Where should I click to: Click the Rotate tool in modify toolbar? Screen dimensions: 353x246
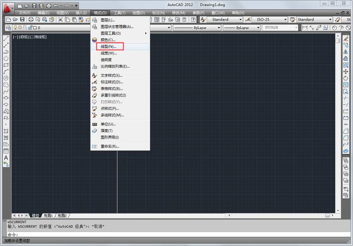(346, 78)
